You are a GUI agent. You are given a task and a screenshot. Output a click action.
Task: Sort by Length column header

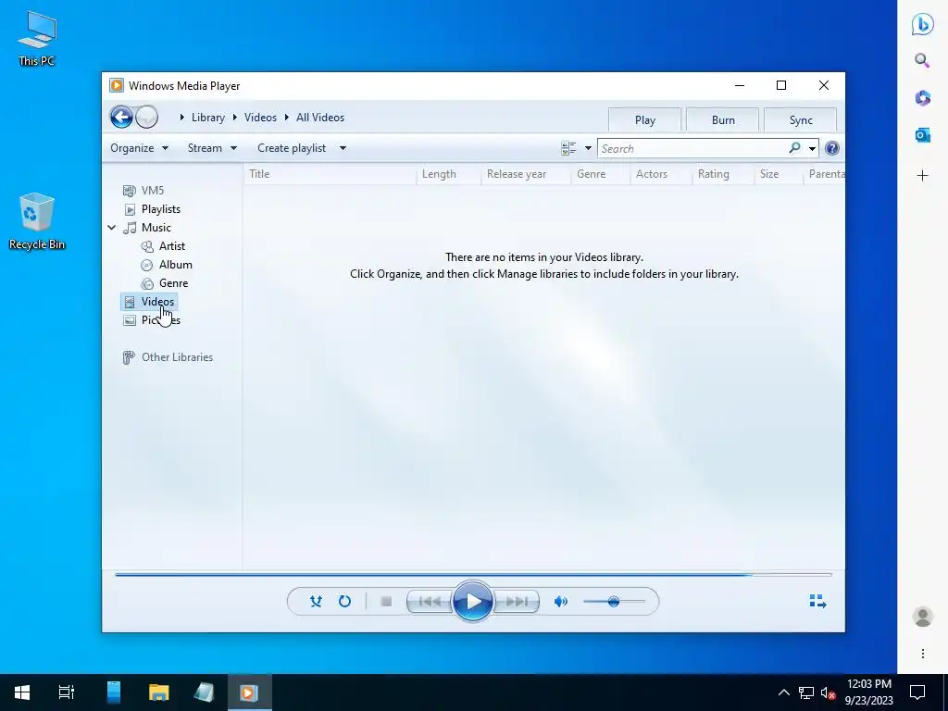[x=449, y=174]
